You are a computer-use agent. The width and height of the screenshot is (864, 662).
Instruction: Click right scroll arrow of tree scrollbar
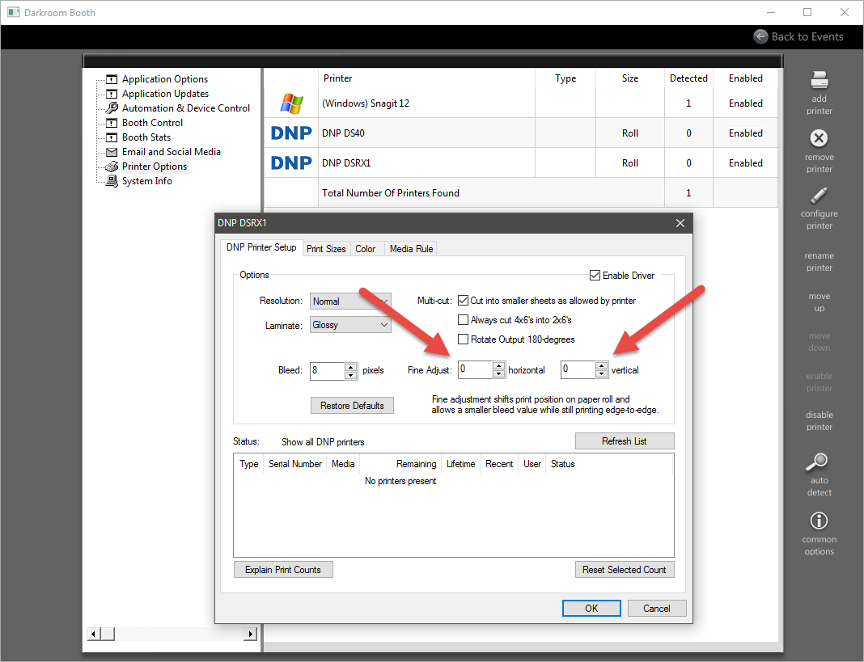click(251, 634)
